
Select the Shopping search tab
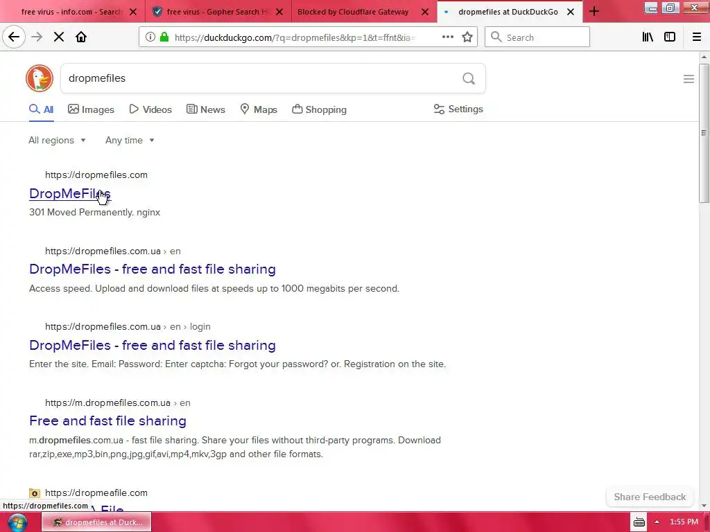[x=319, y=109]
